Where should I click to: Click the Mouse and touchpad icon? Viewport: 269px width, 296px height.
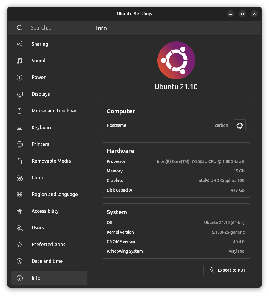pyautogui.click(x=20, y=111)
